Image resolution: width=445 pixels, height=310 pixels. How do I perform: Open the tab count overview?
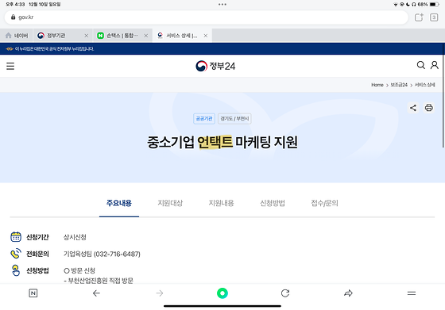pyautogui.click(x=434, y=17)
